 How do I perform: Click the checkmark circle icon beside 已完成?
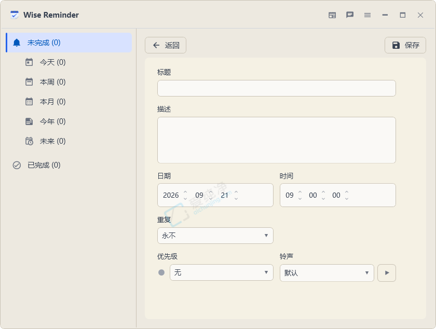coord(17,165)
